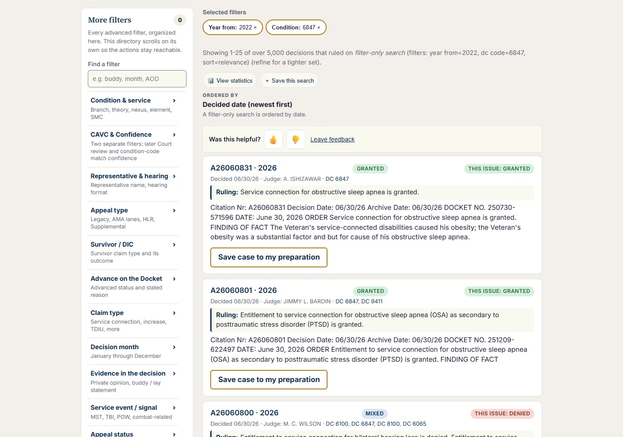The image size is (623, 437).
Task: Click DC 6847 code on A. ISHIZAWAR case
Action: point(337,179)
